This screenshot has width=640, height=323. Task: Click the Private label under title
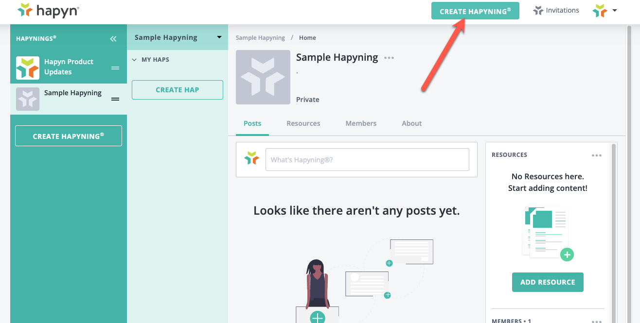coord(308,100)
